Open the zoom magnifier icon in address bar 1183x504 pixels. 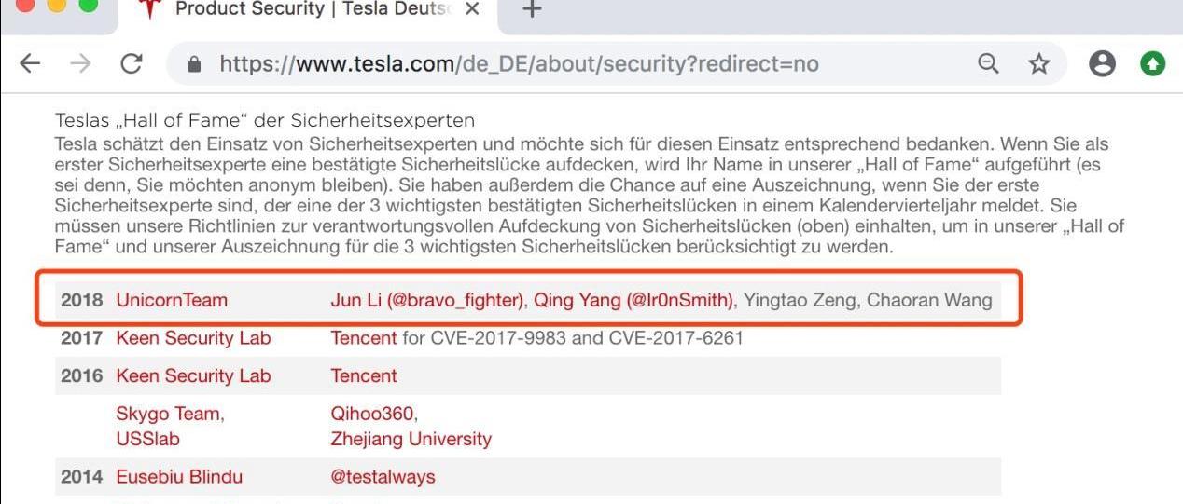tap(988, 63)
